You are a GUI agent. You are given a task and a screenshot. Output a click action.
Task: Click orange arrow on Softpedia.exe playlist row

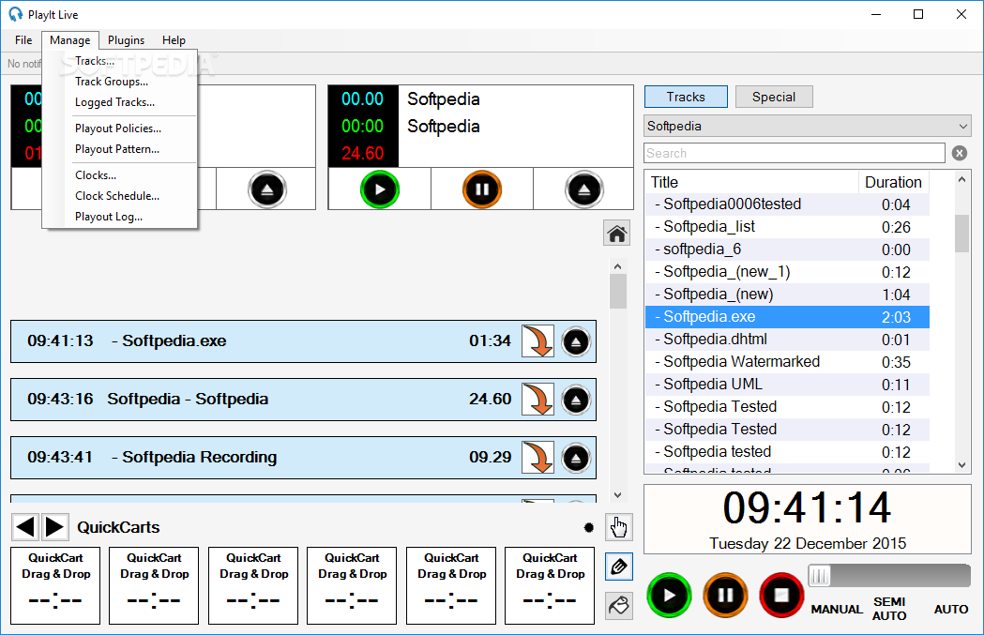[537, 341]
